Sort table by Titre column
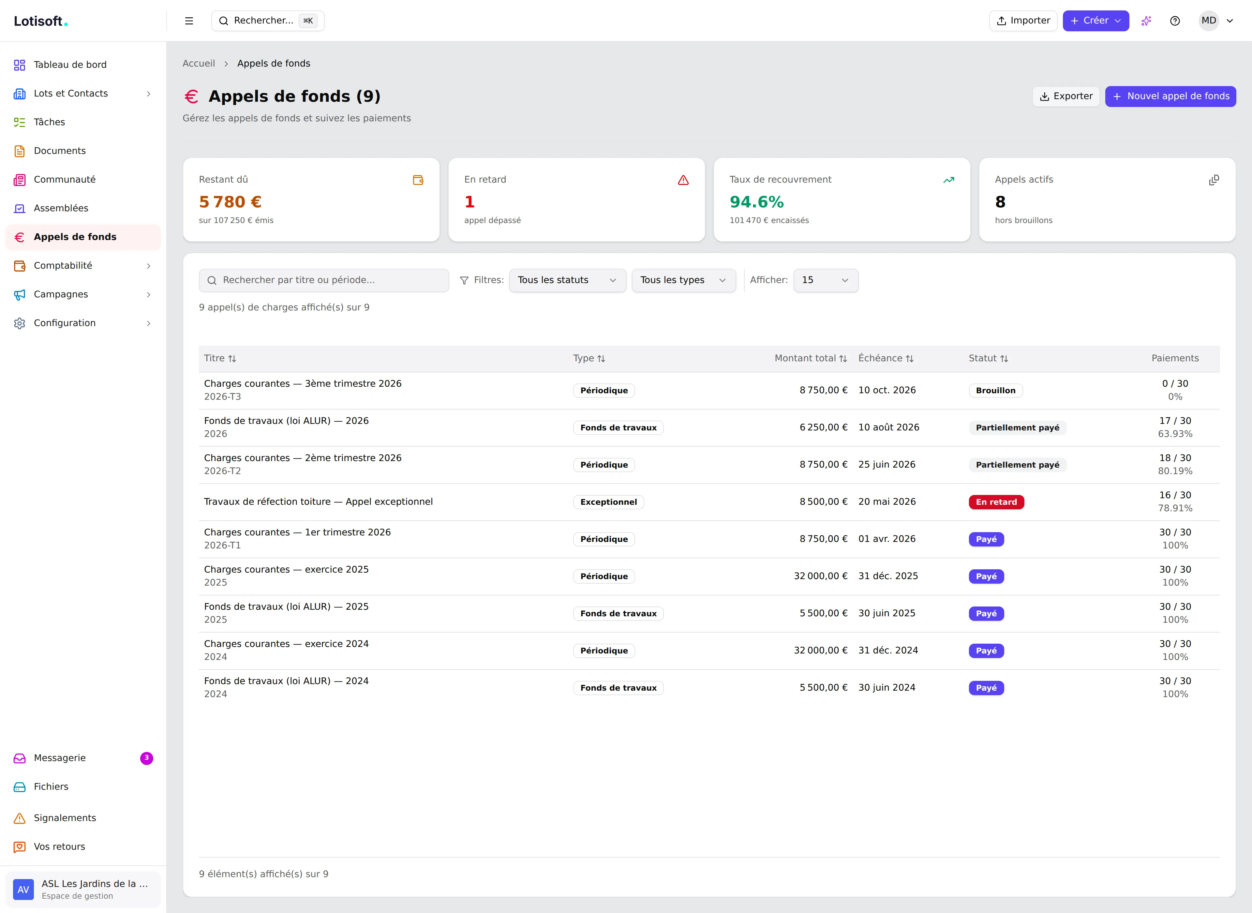This screenshot has width=1252, height=913. point(220,358)
